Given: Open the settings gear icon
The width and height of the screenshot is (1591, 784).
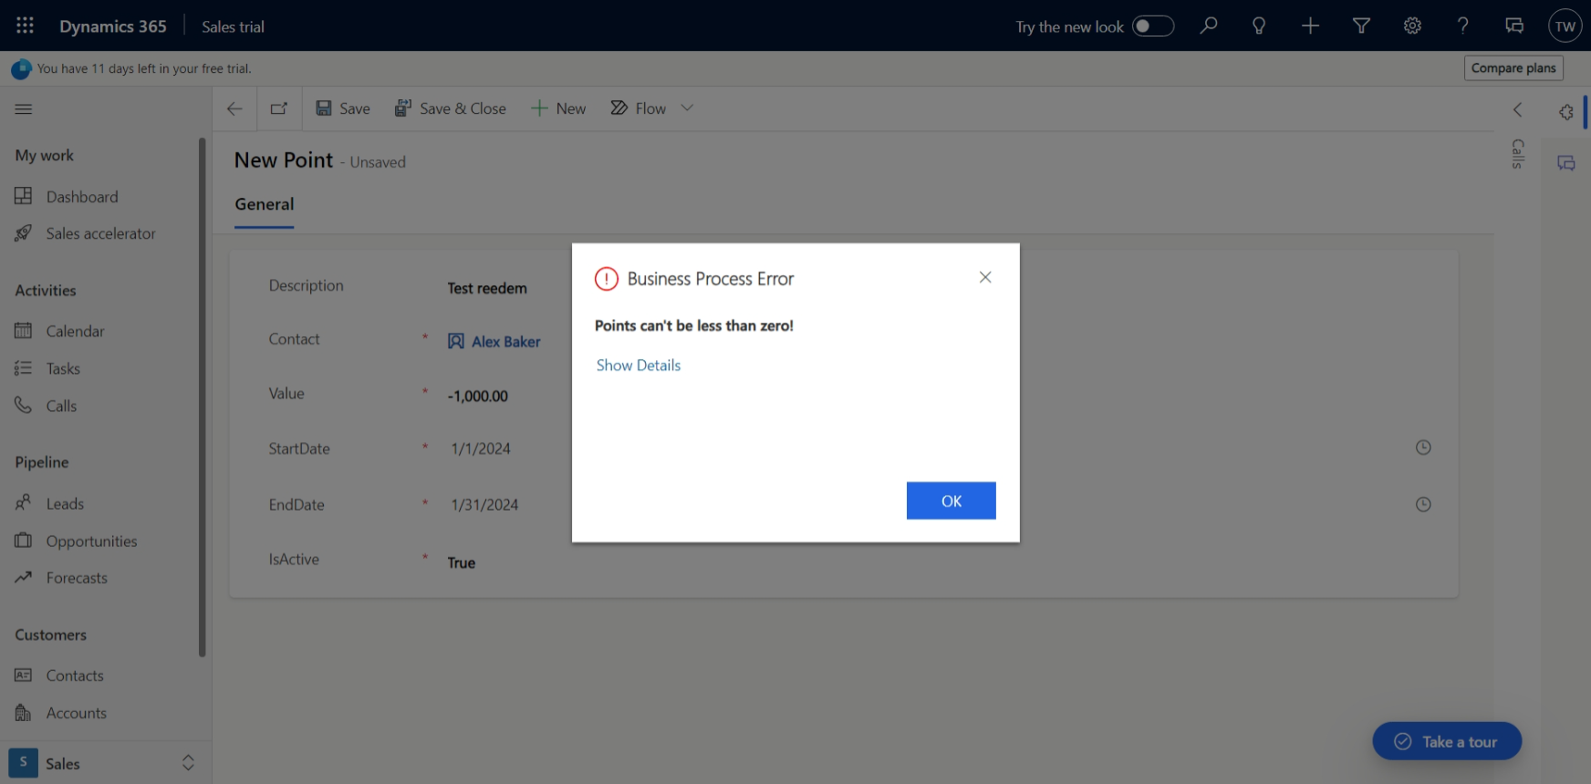Looking at the screenshot, I should [1412, 26].
